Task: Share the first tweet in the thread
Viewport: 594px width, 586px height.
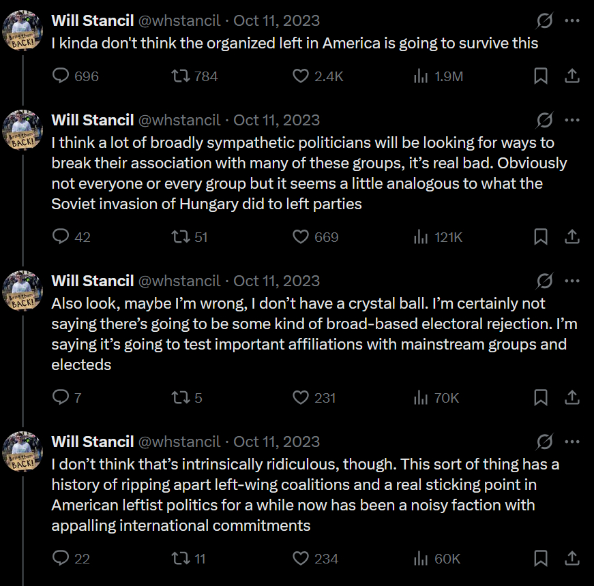Action: pyautogui.click(x=573, y=76)
